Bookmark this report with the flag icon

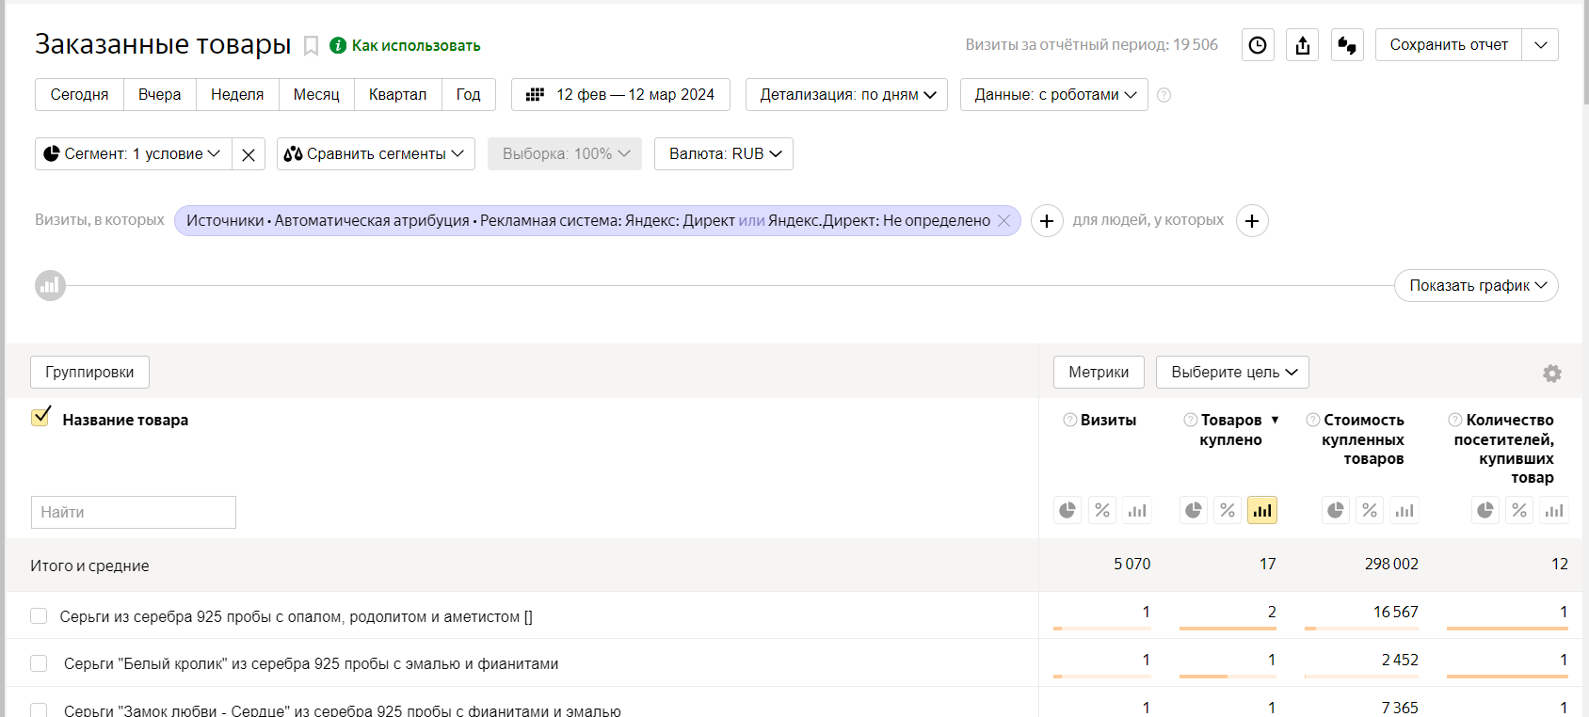311,46
